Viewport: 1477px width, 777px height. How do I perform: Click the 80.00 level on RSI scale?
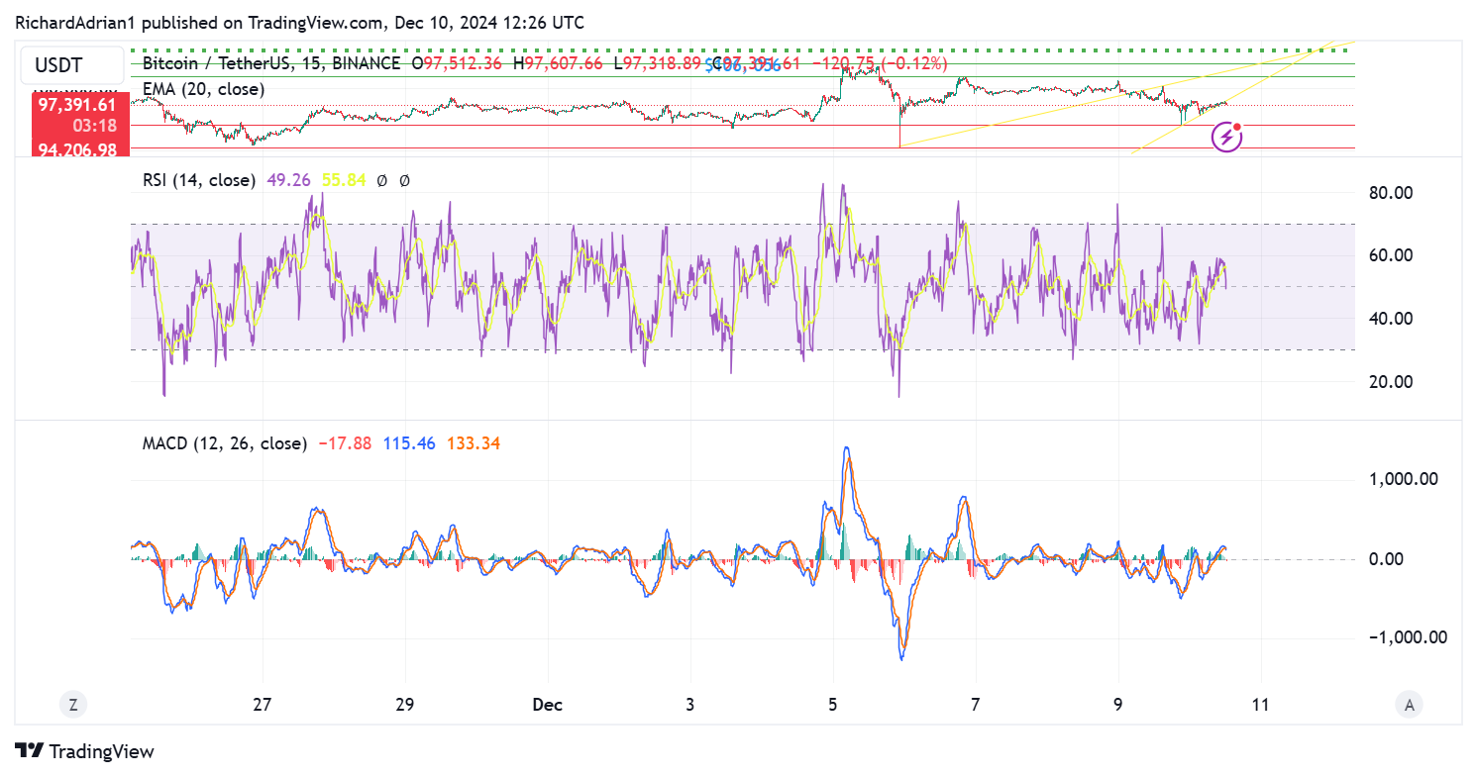[x=1390, y=192]
